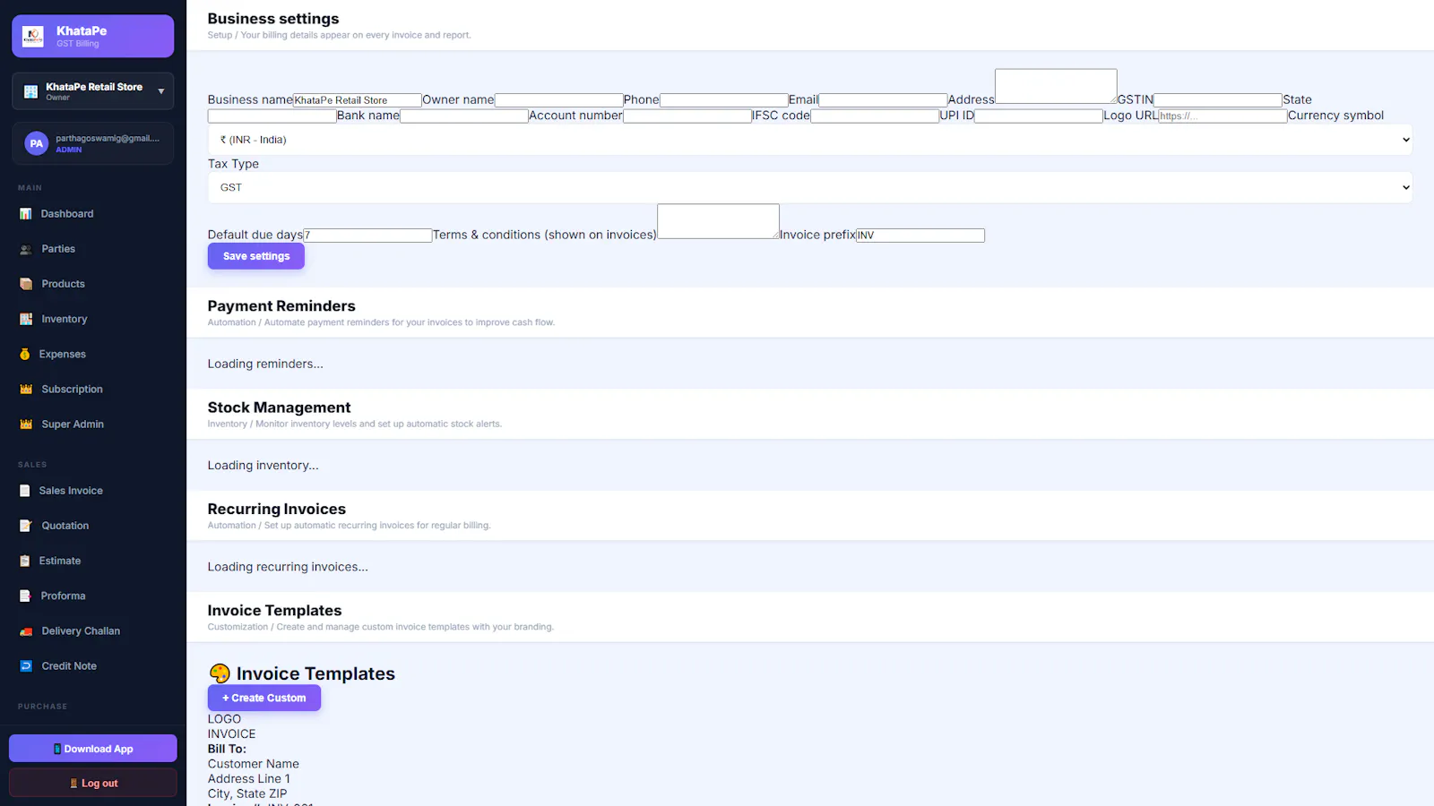Click the Default due days field
Screen dimensions: 1434x806
[367, 236]
